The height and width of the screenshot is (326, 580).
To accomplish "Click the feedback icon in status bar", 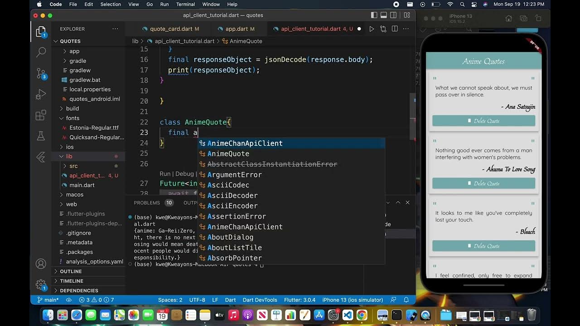I will (x=393, y=300).
